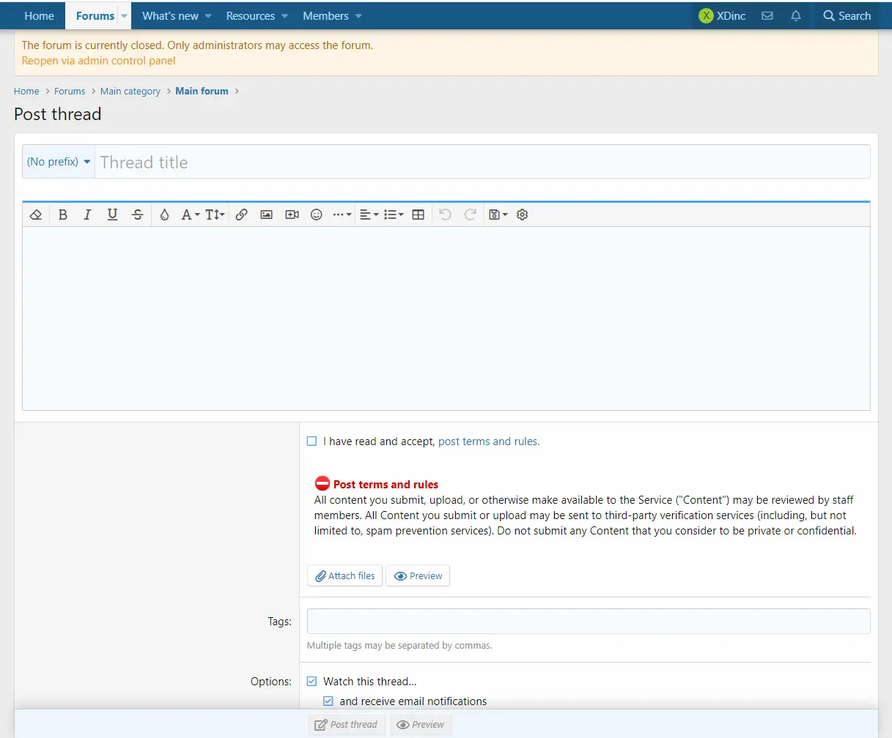Image resolution: width=892 pixels, height=738 pixels.
Task: Click the Forums breadcrumb link
Action: [70, 91]
